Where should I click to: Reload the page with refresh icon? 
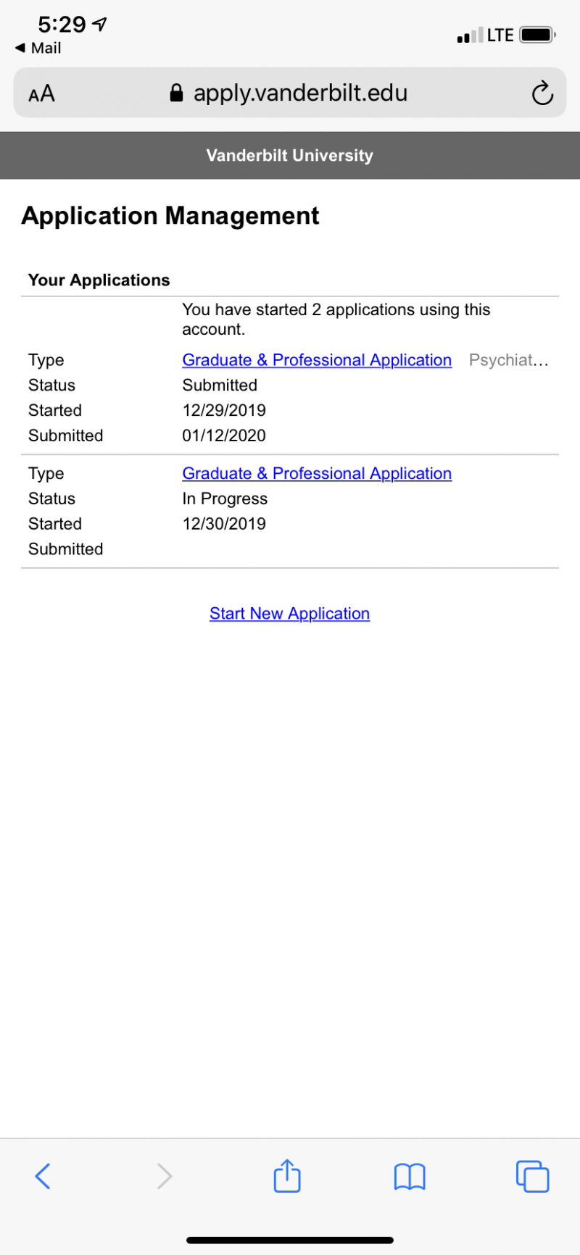pos(542,93)
